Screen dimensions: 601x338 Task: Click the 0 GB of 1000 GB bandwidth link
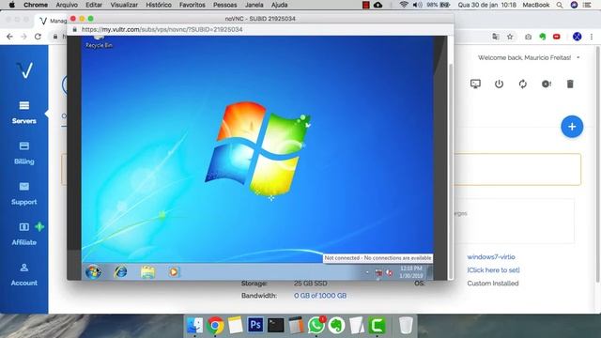click(x=320, y=296)
